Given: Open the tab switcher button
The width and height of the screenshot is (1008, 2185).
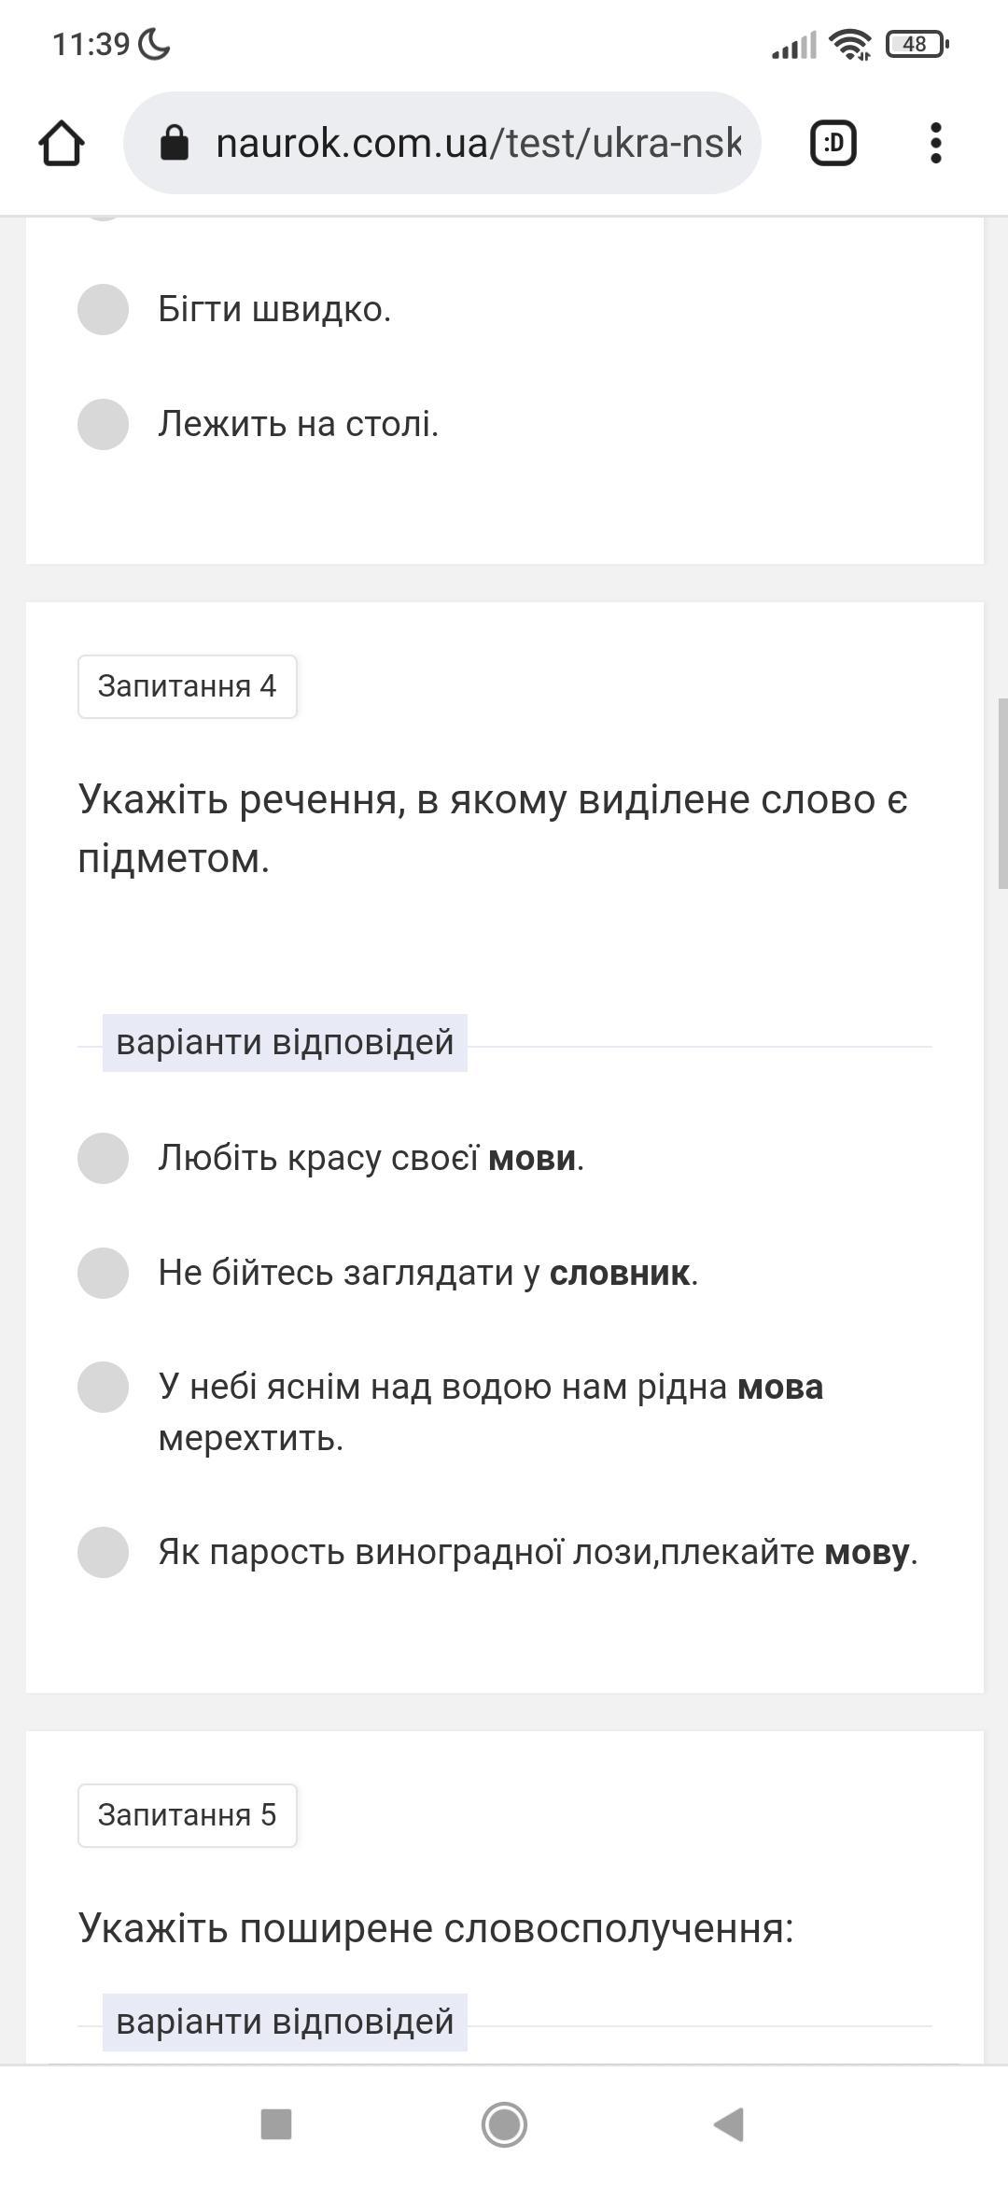Looking at the screenshot, I should [833, 144].
